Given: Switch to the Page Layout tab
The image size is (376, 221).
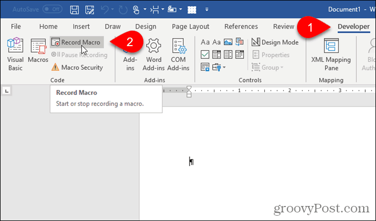Looking at the screenshot, I should (x=190, y=26).
